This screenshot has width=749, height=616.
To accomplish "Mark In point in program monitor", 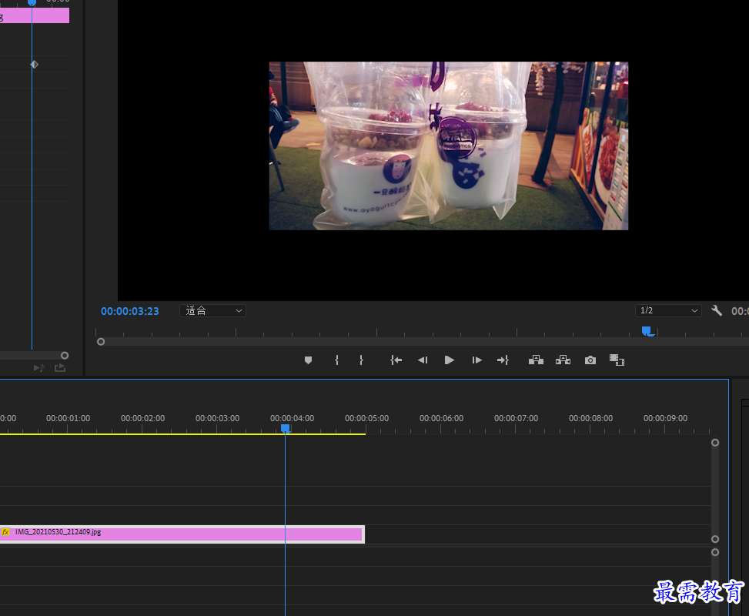I will point(336,360).
